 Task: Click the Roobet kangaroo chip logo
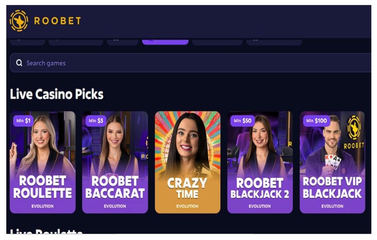19,21
